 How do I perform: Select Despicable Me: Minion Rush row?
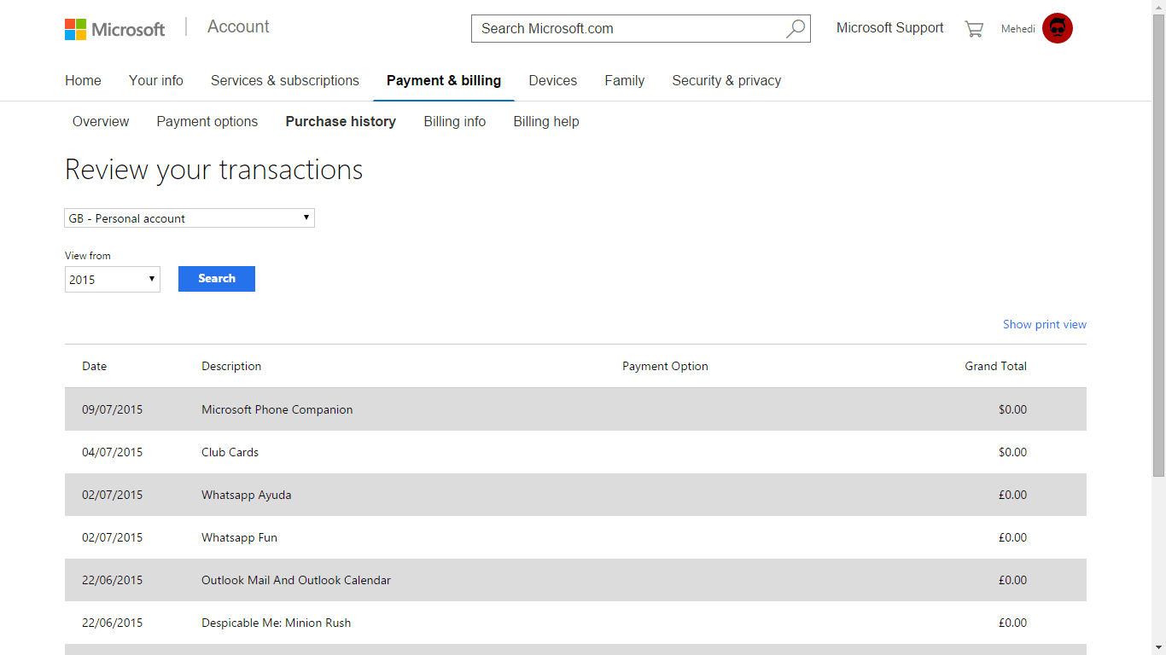point(575,623)
